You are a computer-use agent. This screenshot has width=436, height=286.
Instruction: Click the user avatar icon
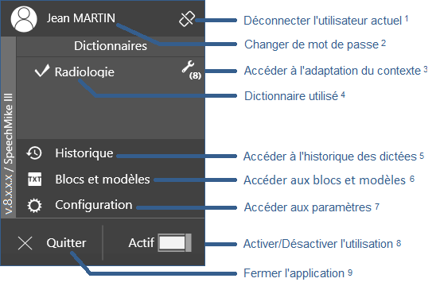coord(24,19)
